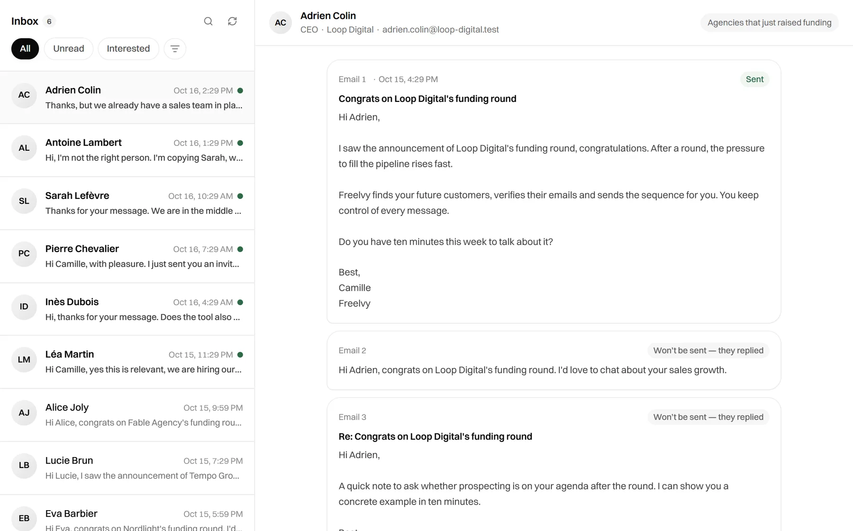Click the Loop Digital company name in header
Viewport: 853px width, 531px height.
tap(350, 30)
